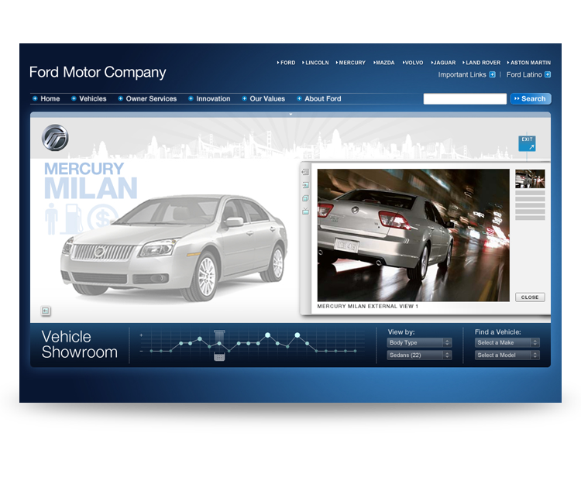Open the Sedans (22) dropdown
581x491 pixels.
[x=419, y=355]
